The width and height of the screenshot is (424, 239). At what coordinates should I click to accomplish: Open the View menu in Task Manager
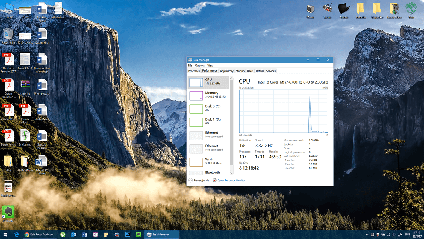pos(210,66)
